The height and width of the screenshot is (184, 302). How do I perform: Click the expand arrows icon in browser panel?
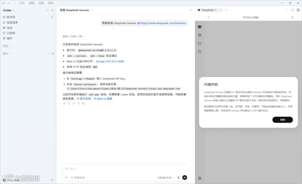pos(286,10)
